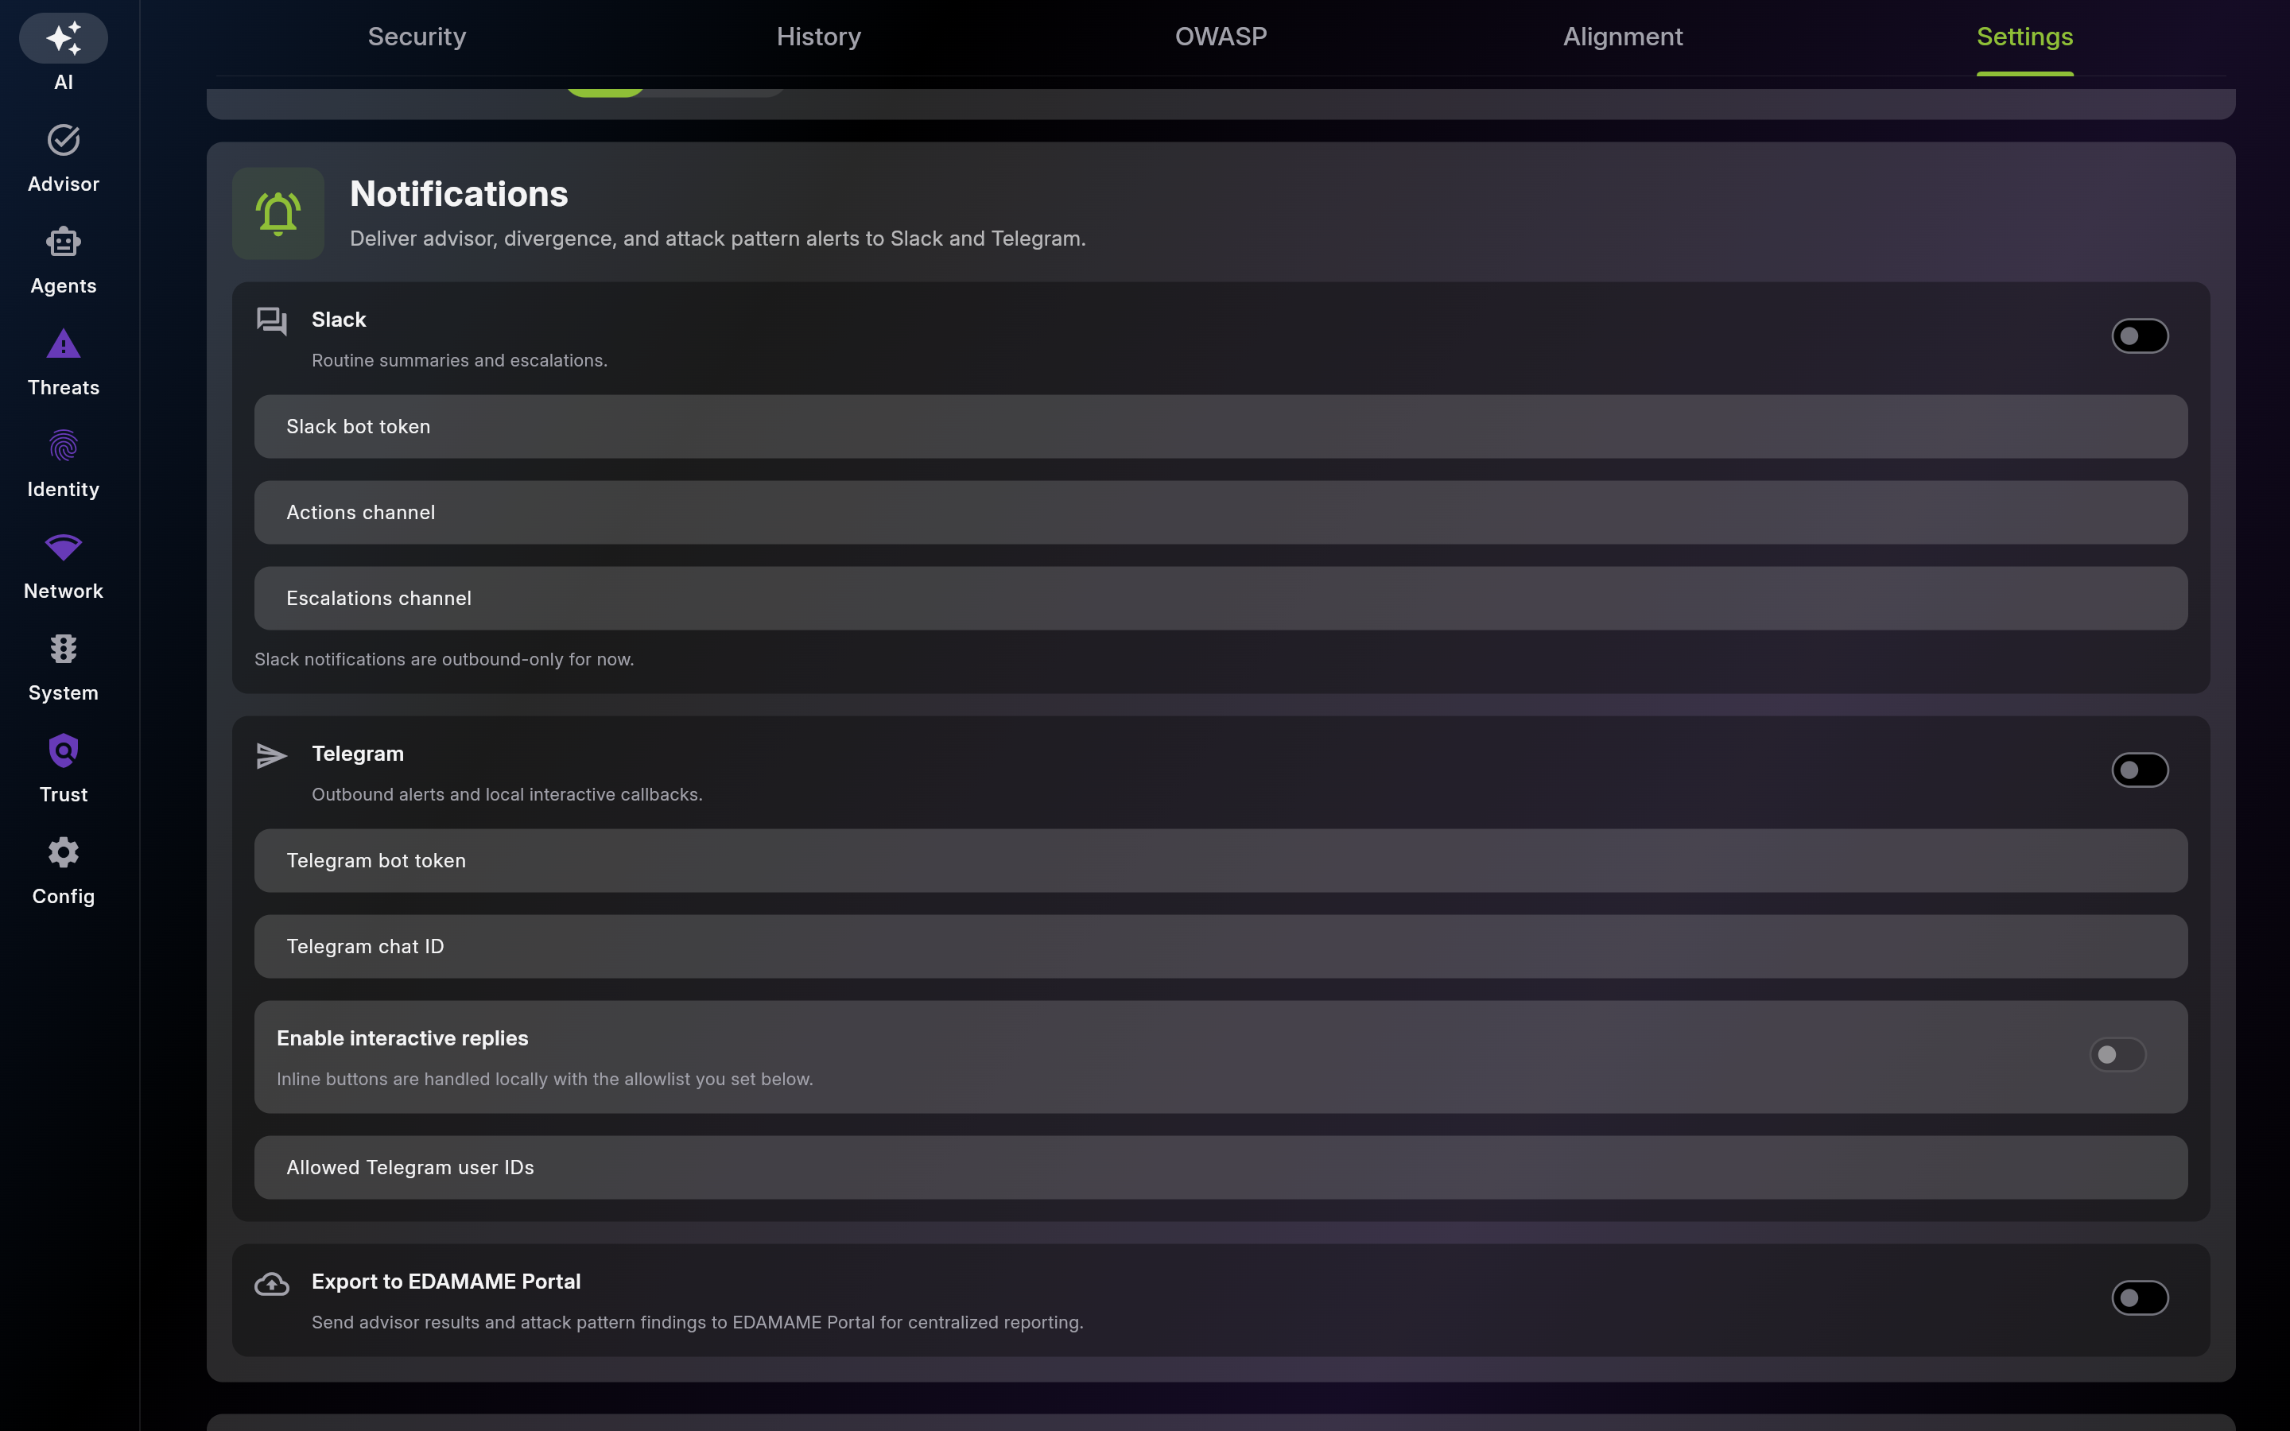The width and height of the screenshot is (2290, 1431).
Task: Click the Notifications bell icon
Action: (x=278, y=214)
